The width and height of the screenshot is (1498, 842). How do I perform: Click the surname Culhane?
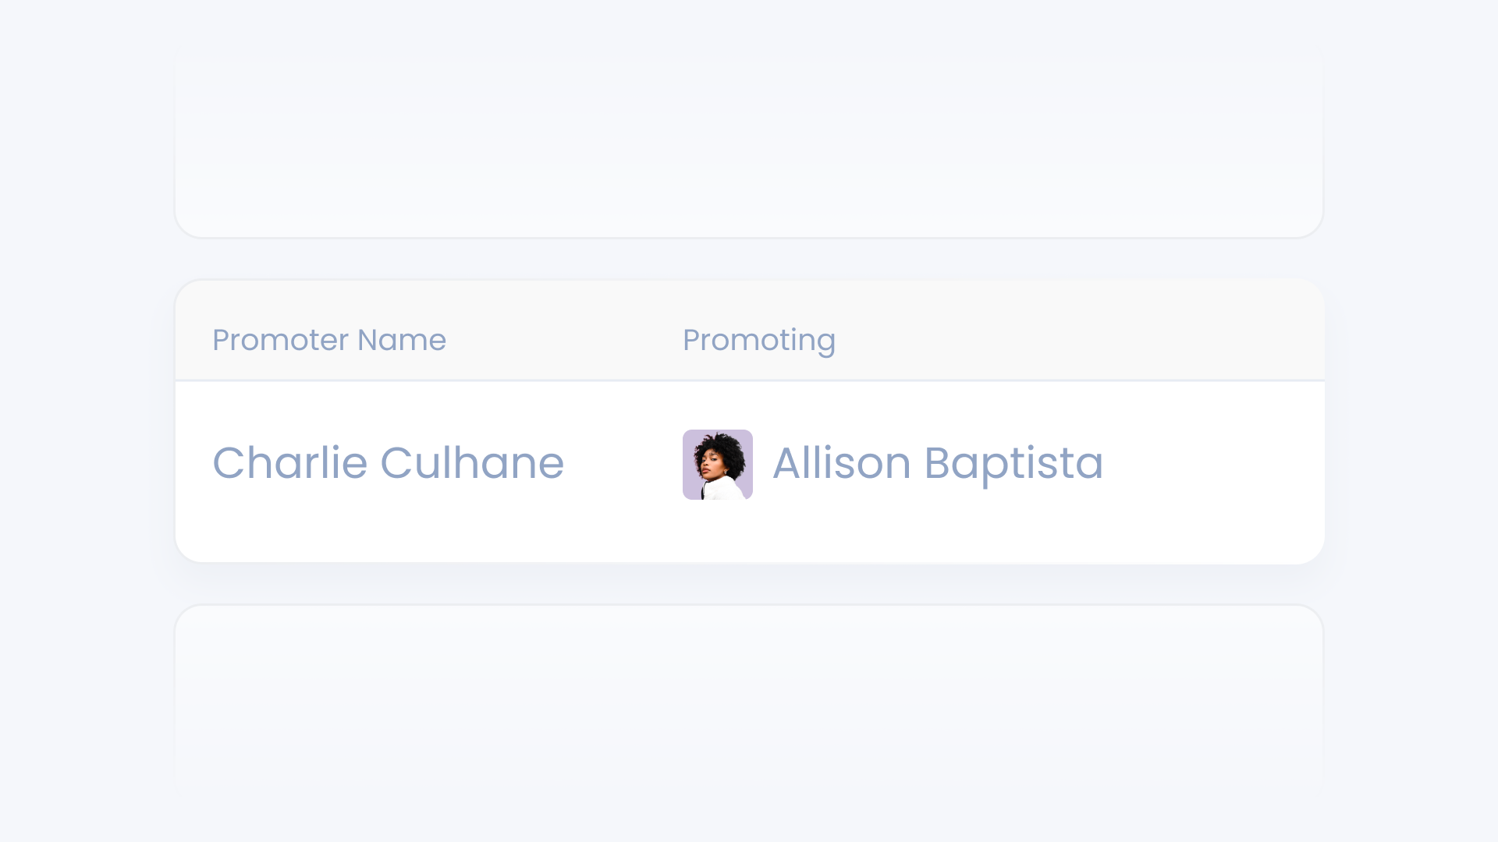(471, 463)
